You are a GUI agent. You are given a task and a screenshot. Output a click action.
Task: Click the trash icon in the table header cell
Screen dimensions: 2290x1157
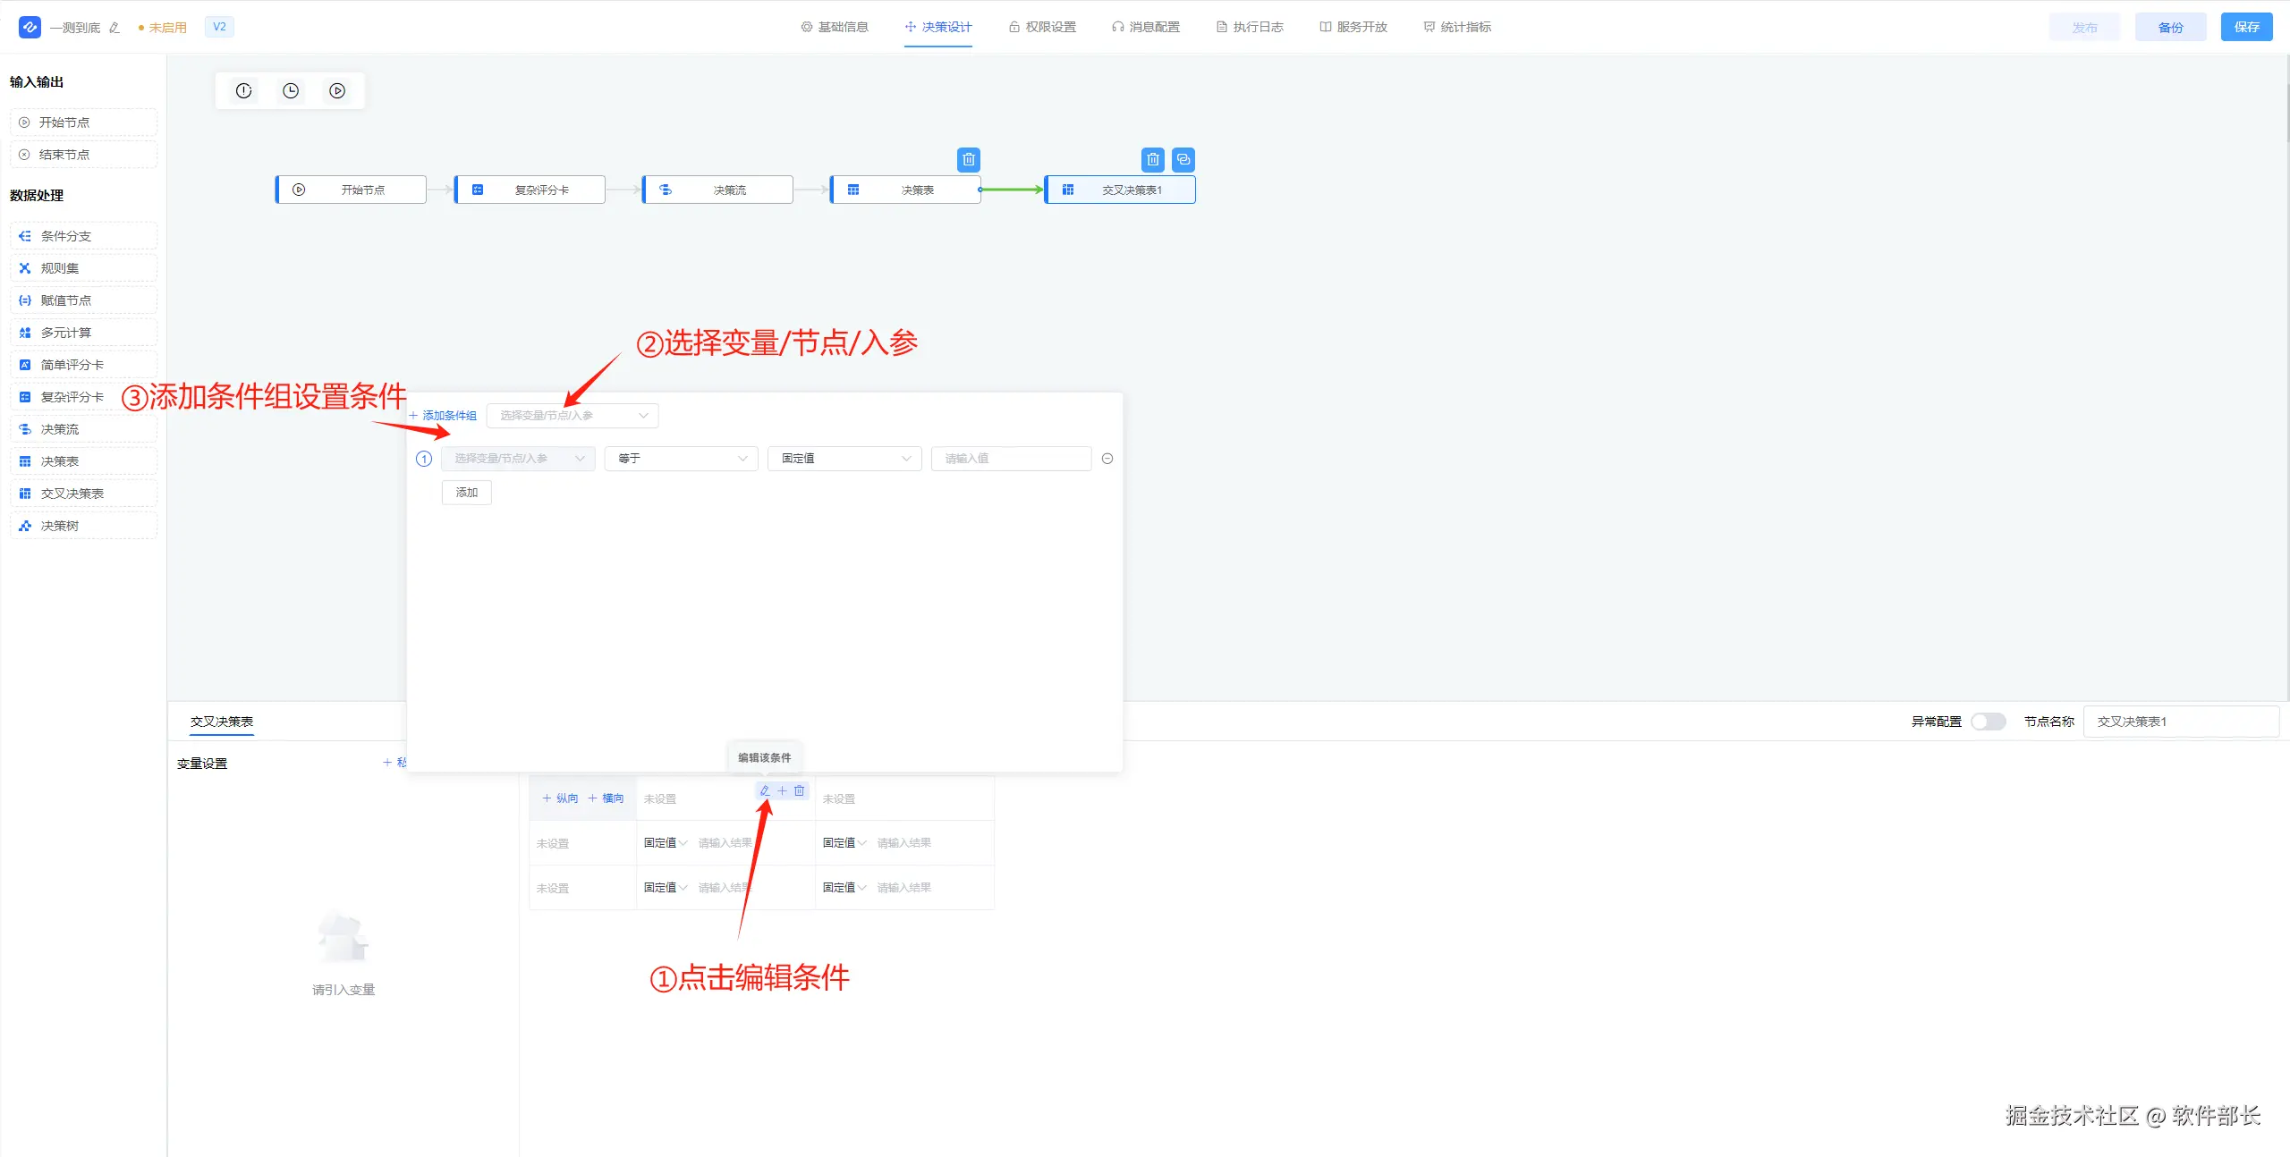(800, 790)
